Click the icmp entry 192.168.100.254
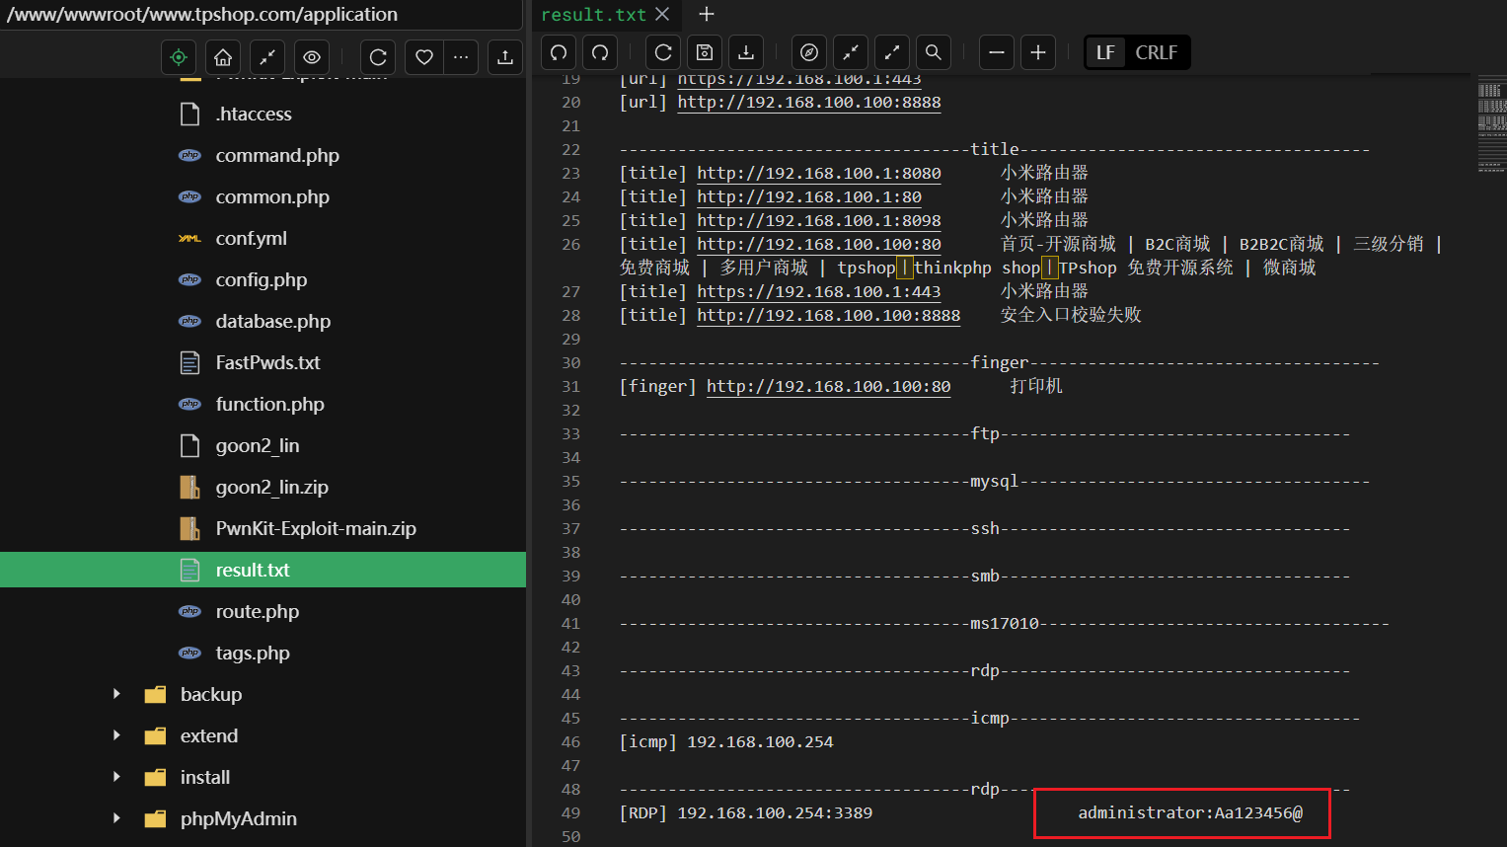 pyautogui.click(x=760, y=742)
